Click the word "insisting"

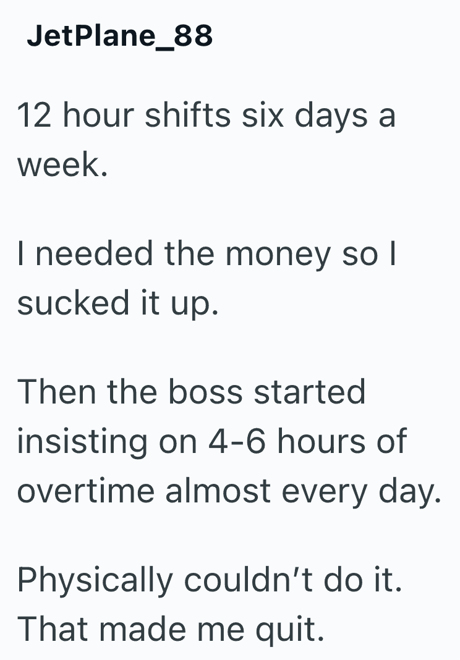click(83, 441)
